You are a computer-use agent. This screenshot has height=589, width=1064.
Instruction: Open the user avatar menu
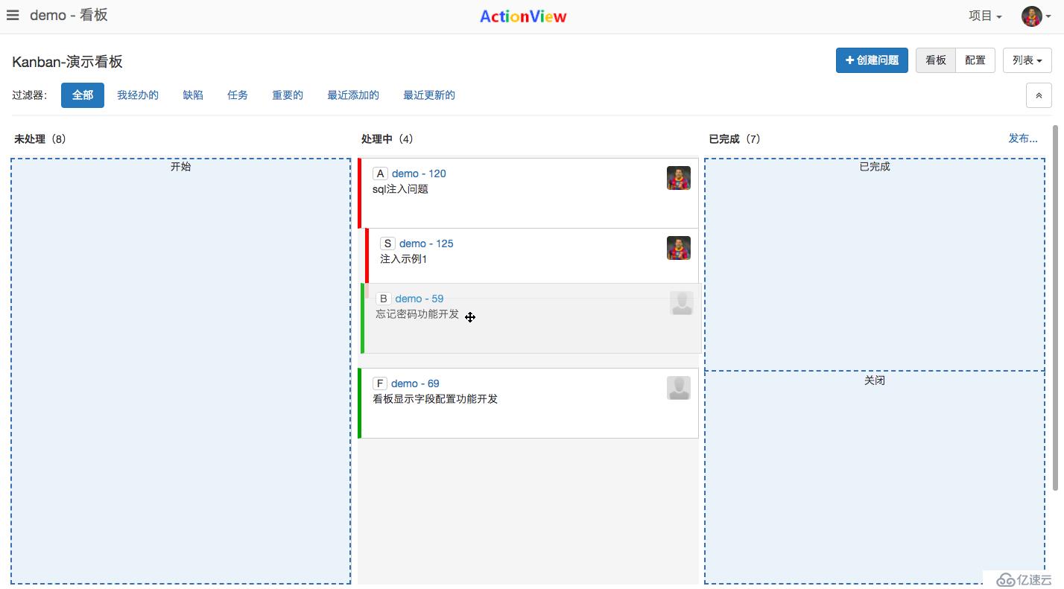(x=1036, y=16)
